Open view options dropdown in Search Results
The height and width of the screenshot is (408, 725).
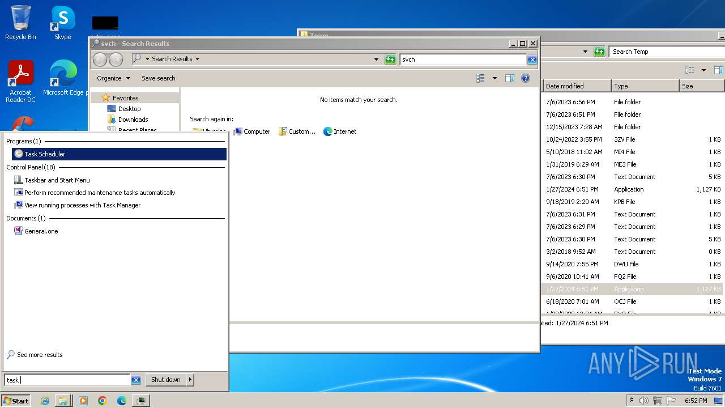coord(494,78)
